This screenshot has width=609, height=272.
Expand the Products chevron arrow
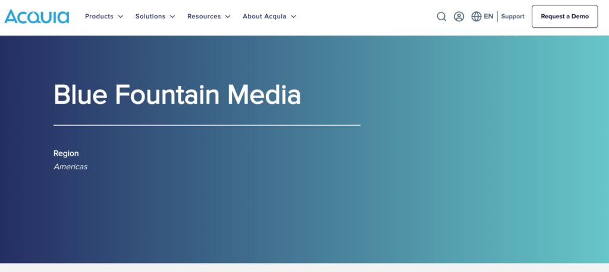click(x=121, y=17)
